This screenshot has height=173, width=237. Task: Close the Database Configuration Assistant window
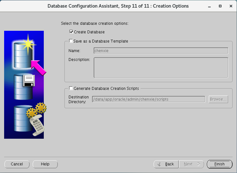click(x=231, y=6)
